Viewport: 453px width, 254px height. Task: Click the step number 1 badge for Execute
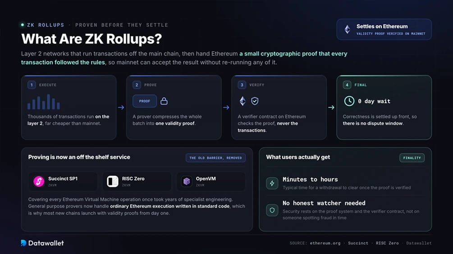tap(32, 85)
